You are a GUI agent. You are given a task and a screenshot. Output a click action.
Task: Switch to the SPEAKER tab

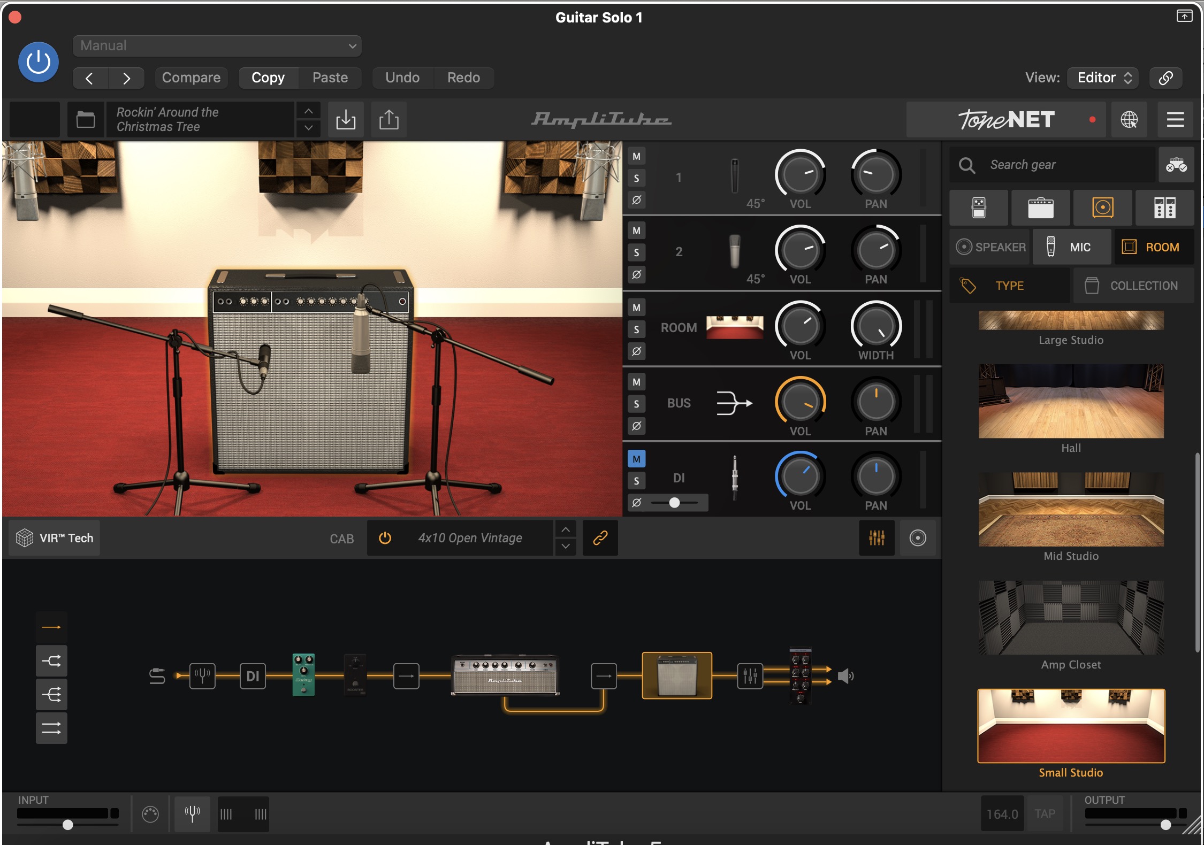pyautogui.click(x=990, y=247)
